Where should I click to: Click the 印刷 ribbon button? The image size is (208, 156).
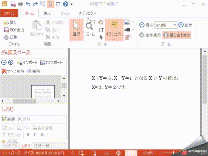(11, 37)
